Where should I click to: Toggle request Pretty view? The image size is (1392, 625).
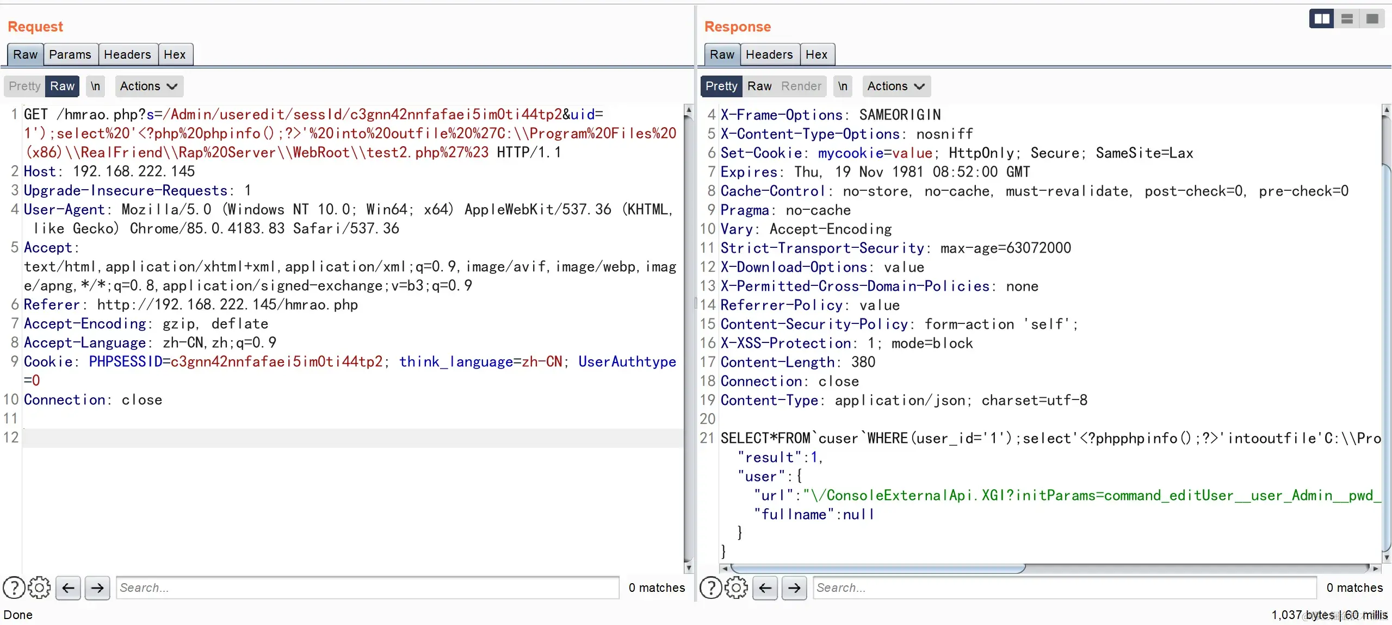(24, 86)
